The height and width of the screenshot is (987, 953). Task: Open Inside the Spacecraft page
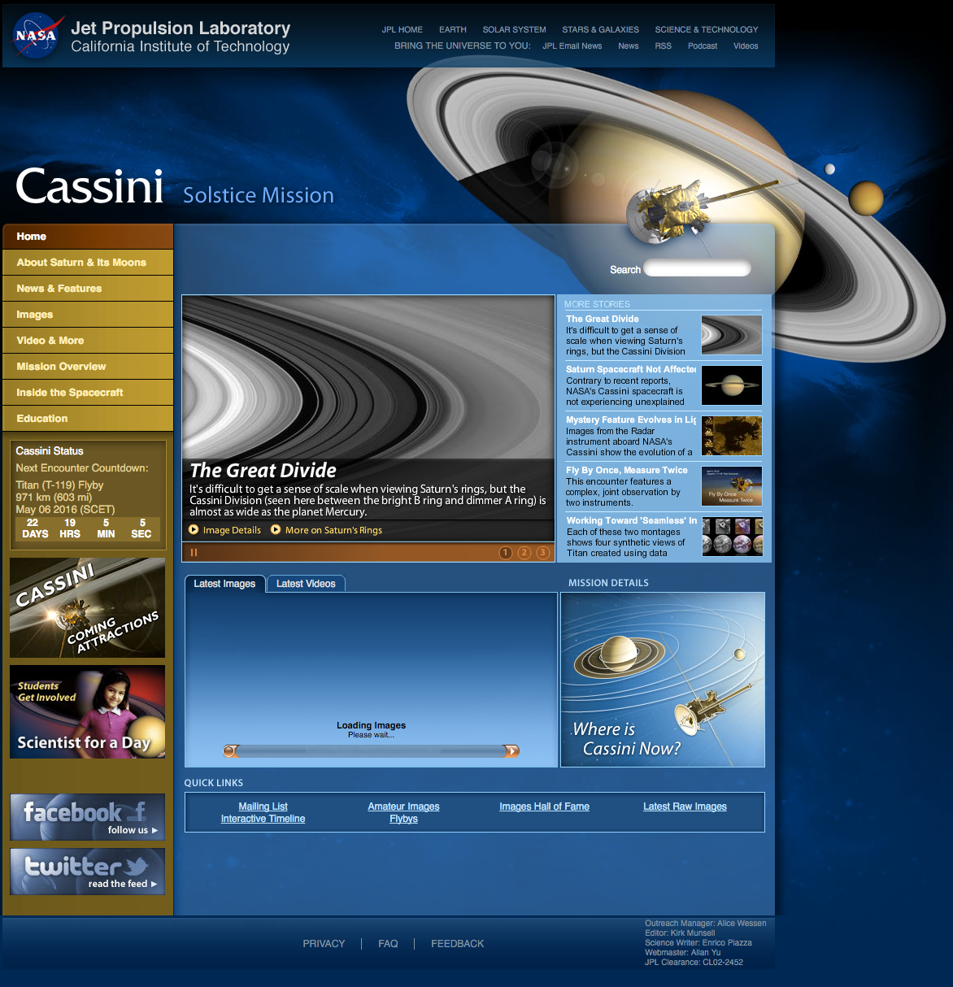tap(88, 393)
